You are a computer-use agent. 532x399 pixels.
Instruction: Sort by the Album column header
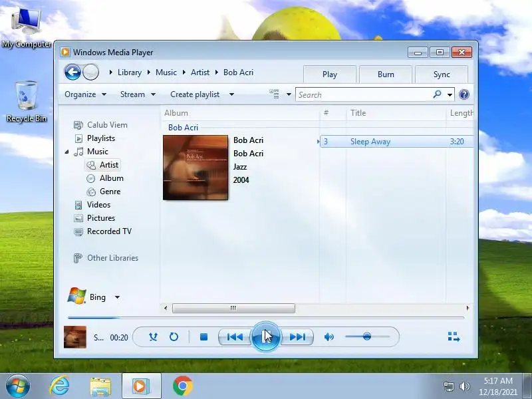[x=240, y=113]
